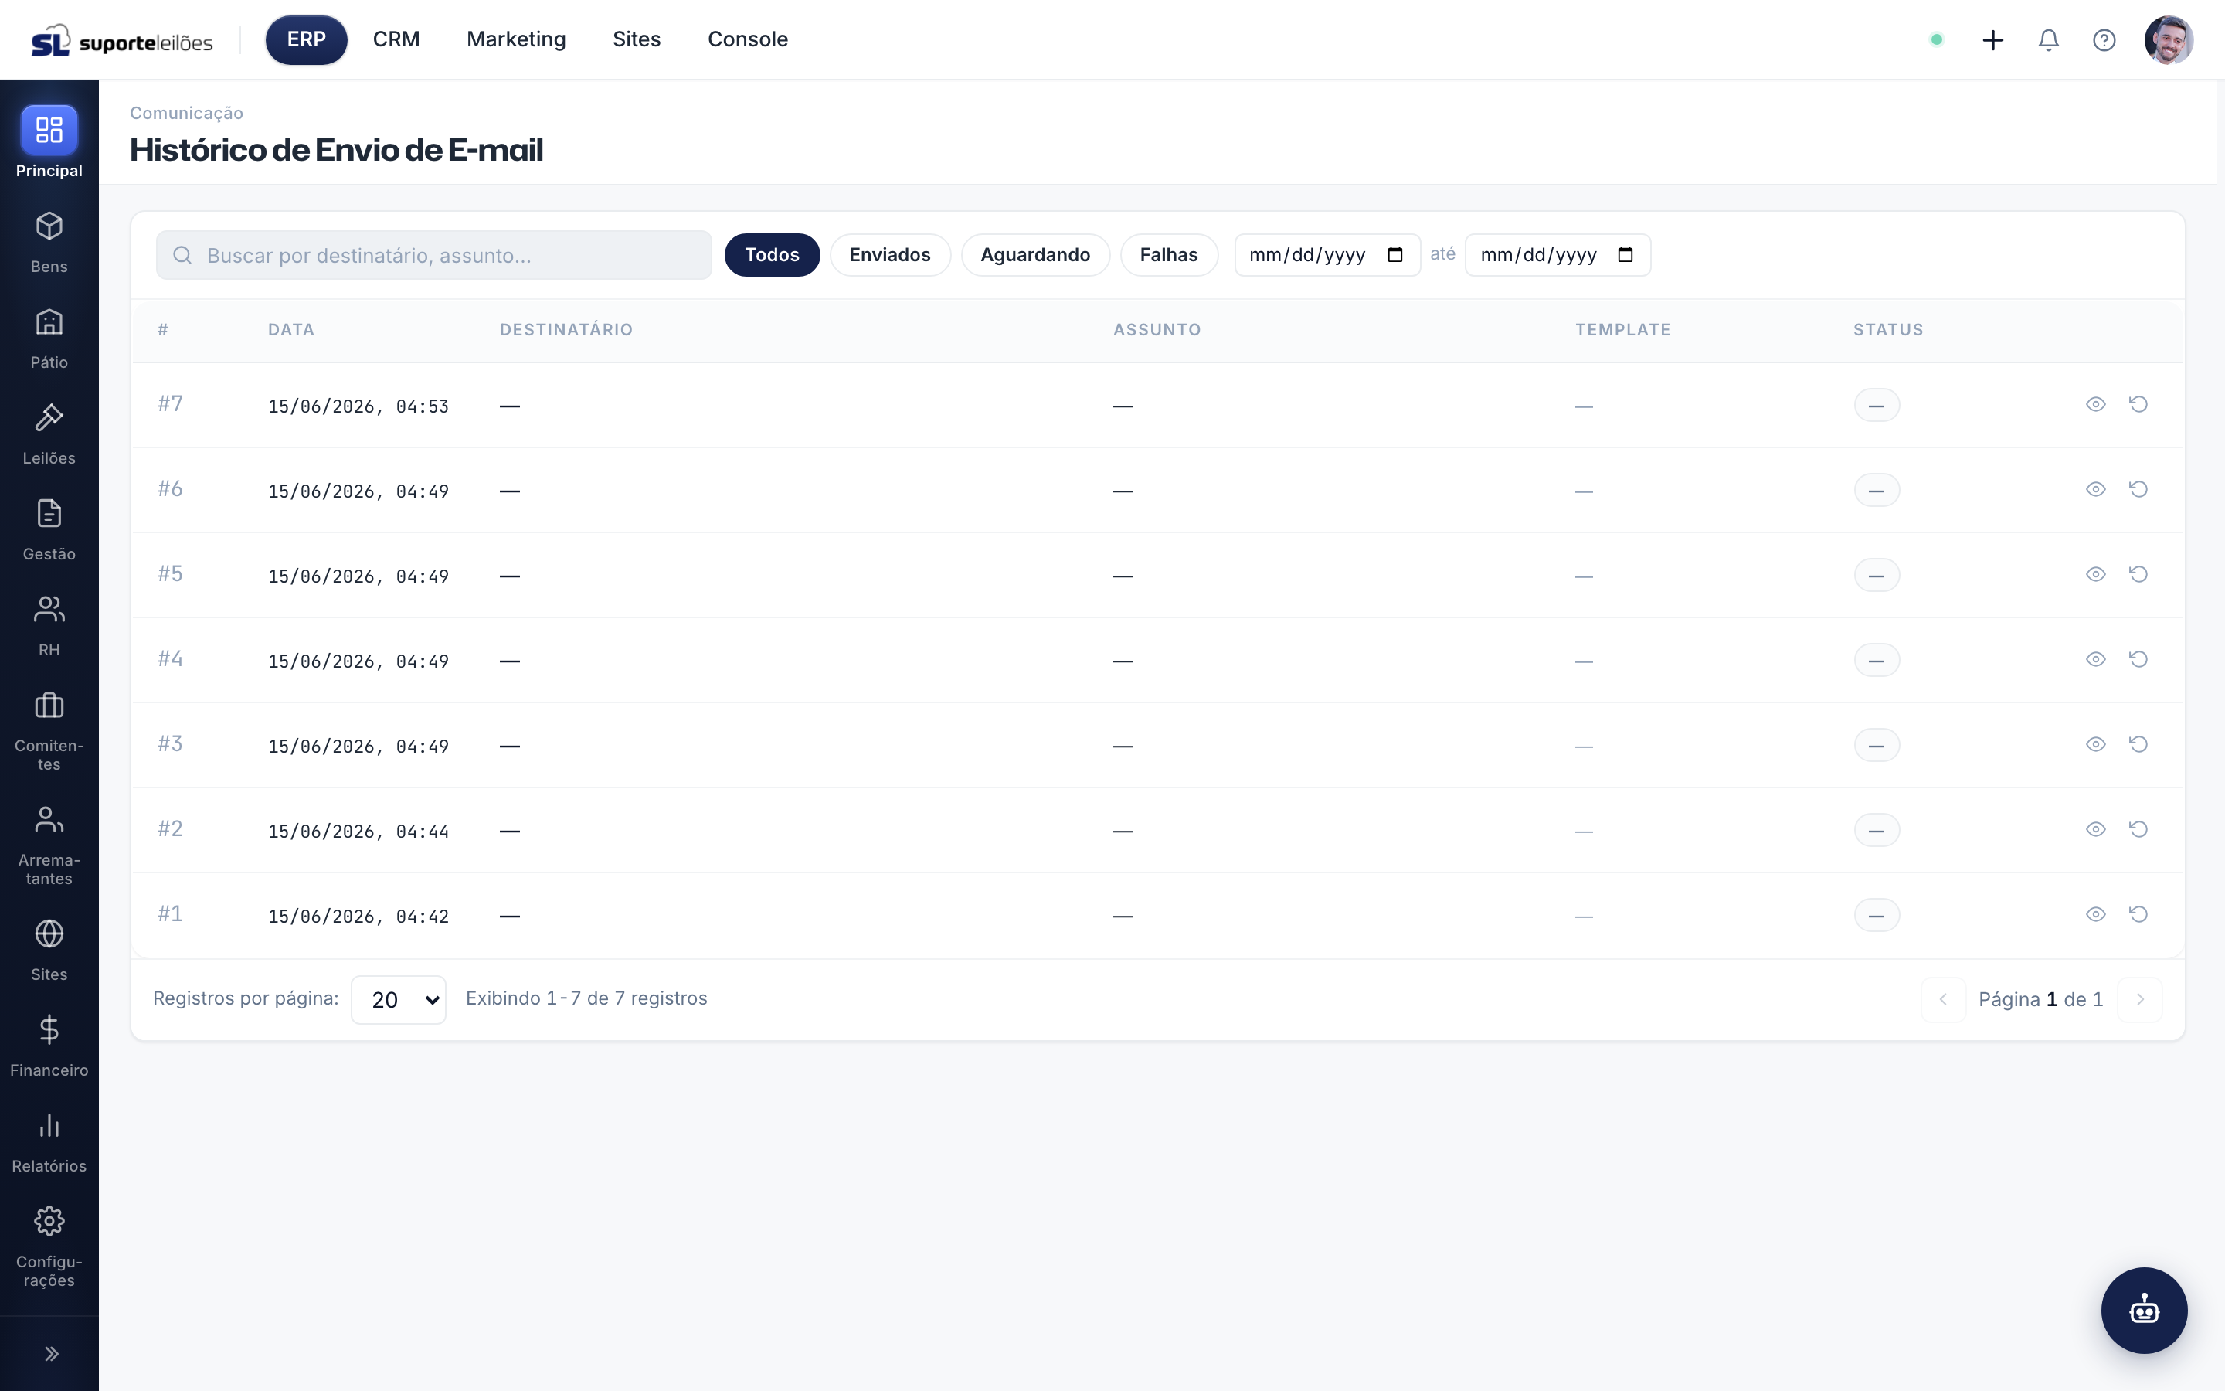Filter by Falhas emails
Viewport: 2225px width, 1391px height.
click(1169, 255)
